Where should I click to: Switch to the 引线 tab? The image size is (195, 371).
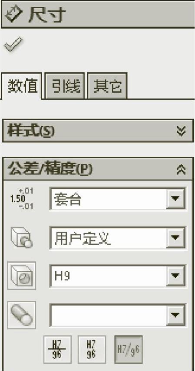(65, 85)
